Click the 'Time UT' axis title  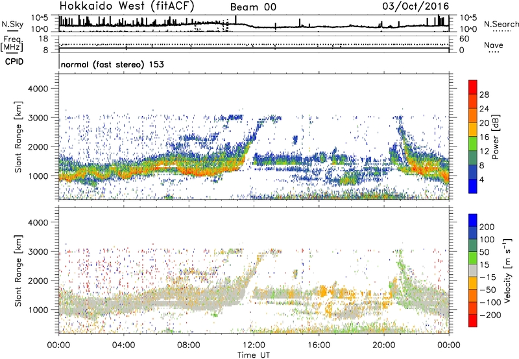[x=254, y=355]
